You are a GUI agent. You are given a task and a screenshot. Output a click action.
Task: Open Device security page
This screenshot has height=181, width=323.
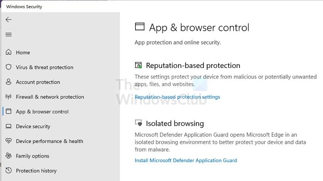33,126
